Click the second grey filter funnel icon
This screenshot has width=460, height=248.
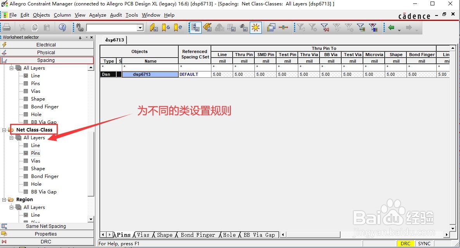point(313,27)
